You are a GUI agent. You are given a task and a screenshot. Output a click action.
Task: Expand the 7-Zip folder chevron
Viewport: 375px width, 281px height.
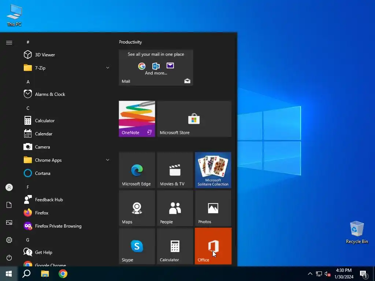click(108, 68)
